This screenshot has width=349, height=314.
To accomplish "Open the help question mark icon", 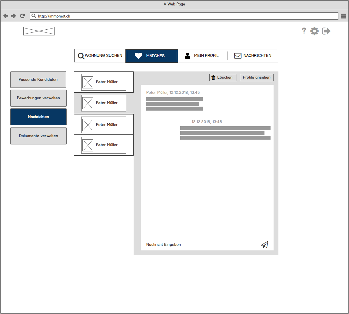I will coord(304,31).
